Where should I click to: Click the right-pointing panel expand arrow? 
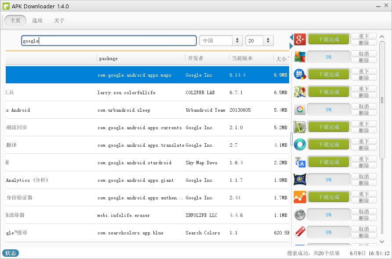click(291, 46)
